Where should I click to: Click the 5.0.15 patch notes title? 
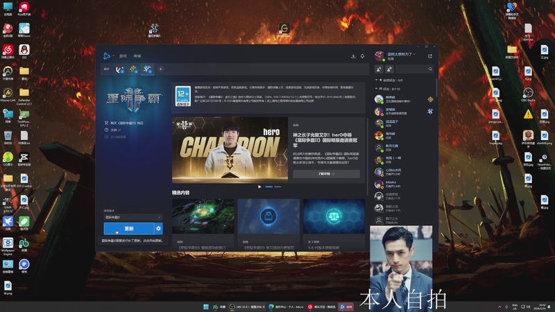[x=323, y=248]
